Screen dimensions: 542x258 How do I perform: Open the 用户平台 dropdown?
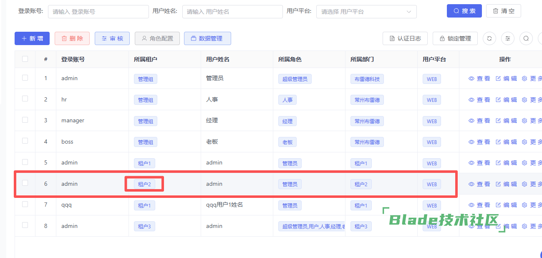(366, 12)
